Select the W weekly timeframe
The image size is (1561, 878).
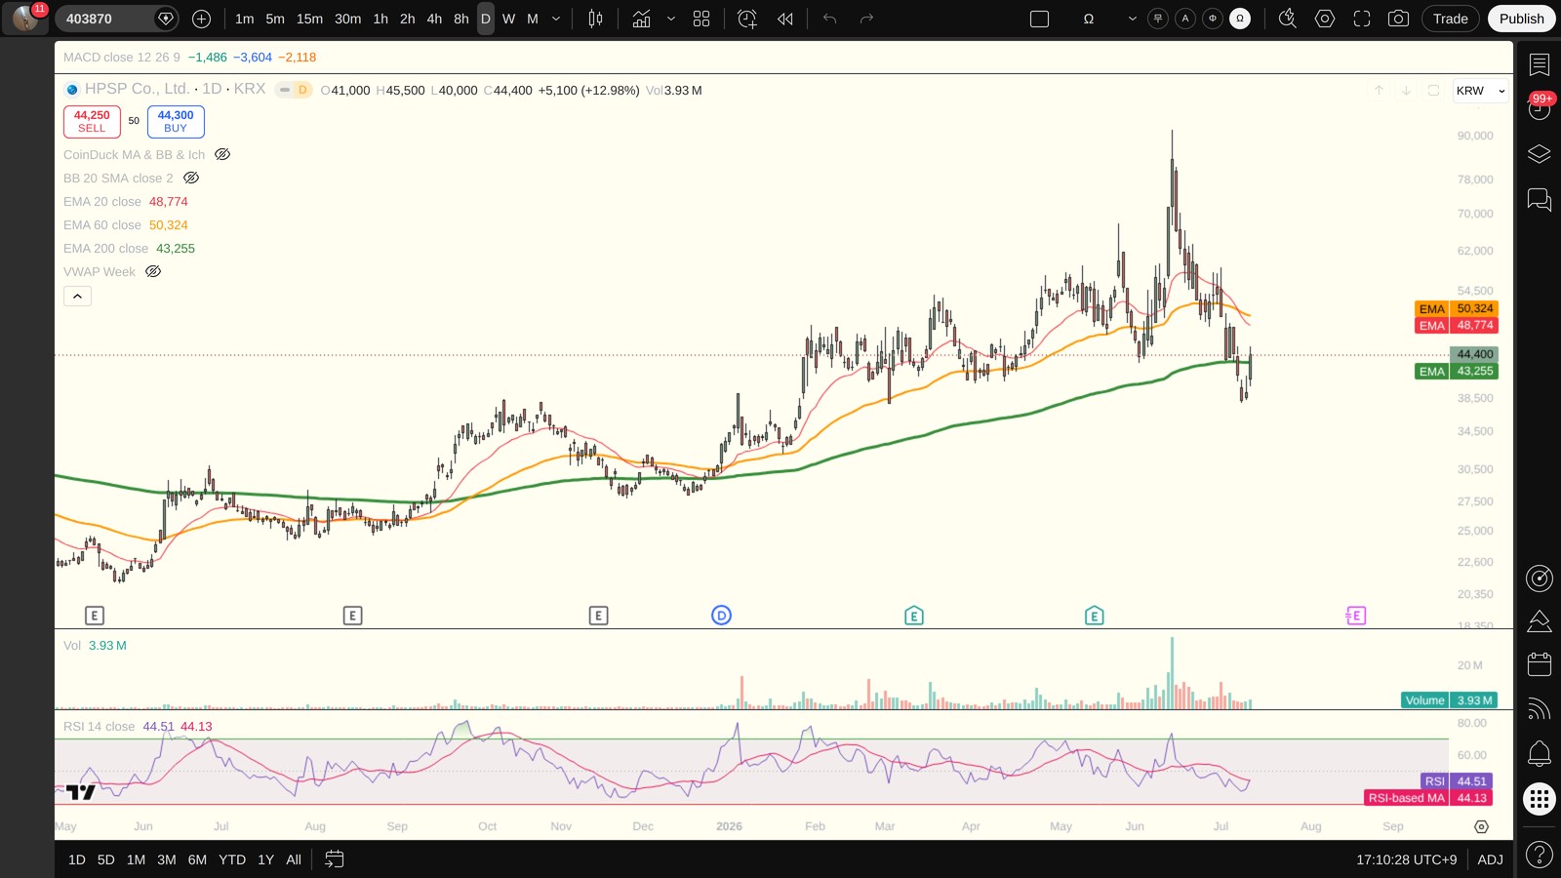click(x=508, y=19)
